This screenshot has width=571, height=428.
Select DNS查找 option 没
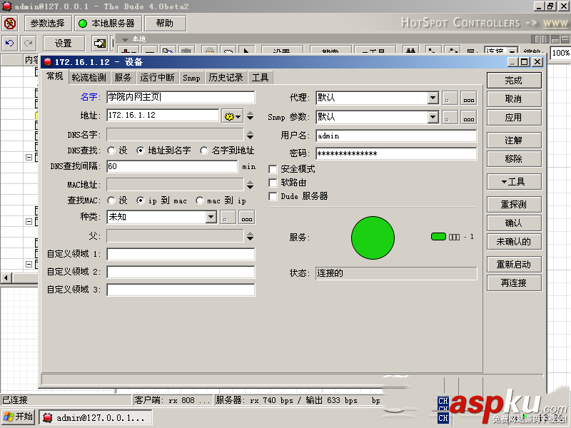point(111,151)
